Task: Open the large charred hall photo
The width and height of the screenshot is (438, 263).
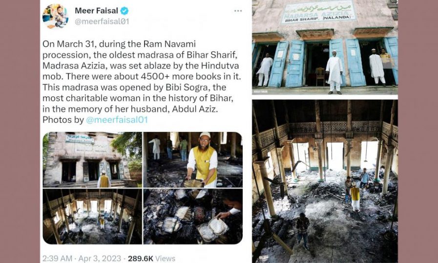Action: click(x=325, y=181)
